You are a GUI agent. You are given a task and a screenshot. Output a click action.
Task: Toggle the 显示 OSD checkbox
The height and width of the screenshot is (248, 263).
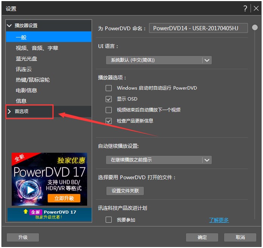(109, 99)
